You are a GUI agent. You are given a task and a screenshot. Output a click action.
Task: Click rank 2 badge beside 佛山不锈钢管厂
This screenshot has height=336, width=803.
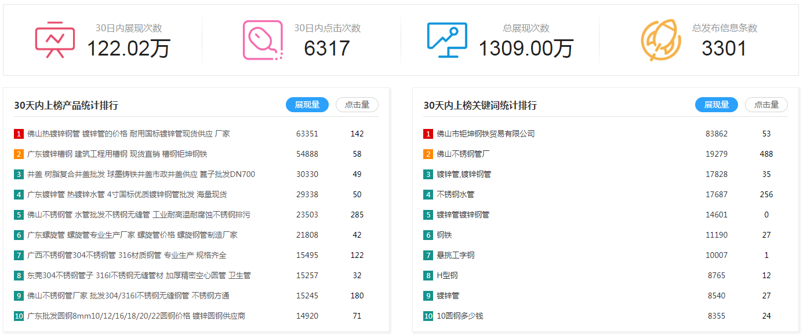428,154
